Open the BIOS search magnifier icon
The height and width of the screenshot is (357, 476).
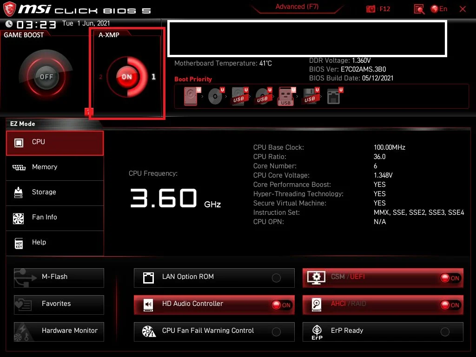point(419,9)
